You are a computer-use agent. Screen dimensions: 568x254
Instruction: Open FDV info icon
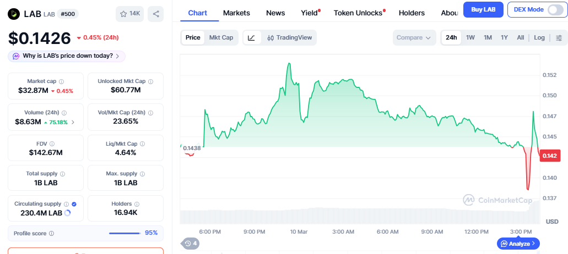click(52, 144)
